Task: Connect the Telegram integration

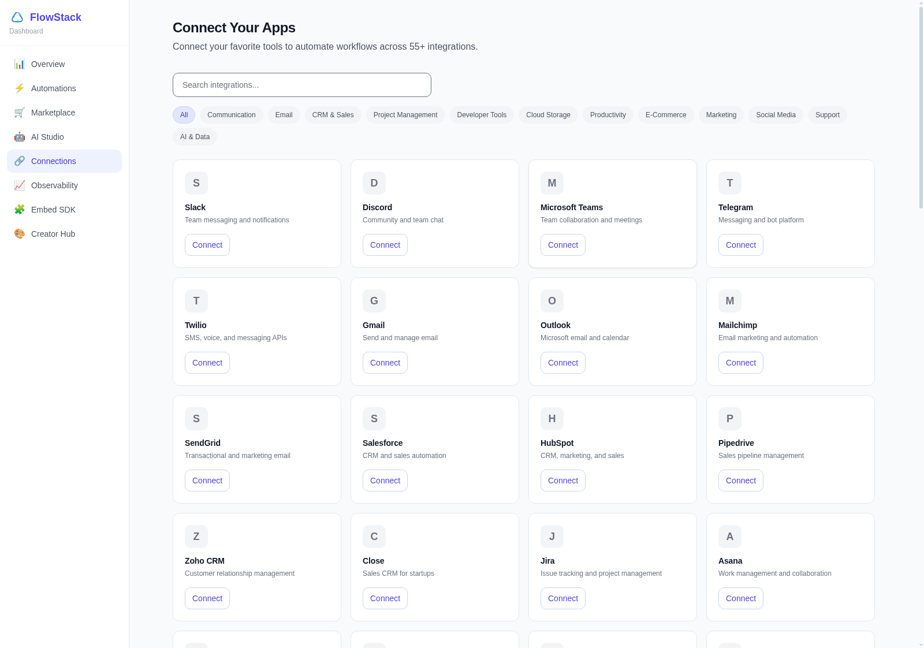Action: point(741,245)
